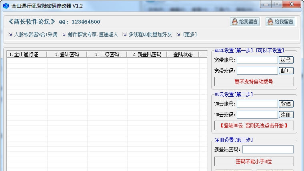304x171 pixels.
Task: Click the QQ: 123464500 text
Action: tap(80, 22)
